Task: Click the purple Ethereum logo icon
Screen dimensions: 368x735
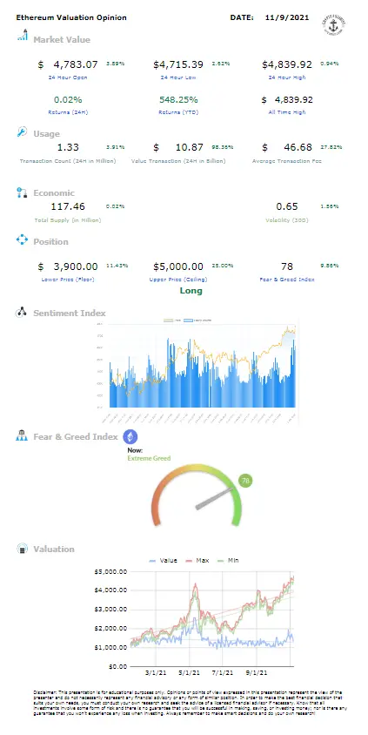Action: tap(130, 437)
